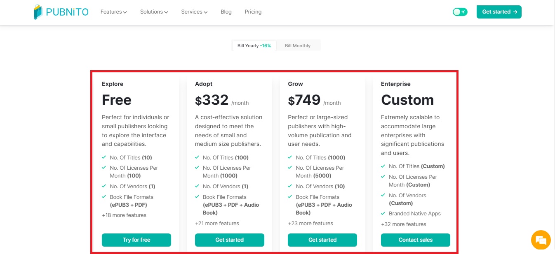
Task: Expand the Services dropdown menu
Action: (194, 12)
